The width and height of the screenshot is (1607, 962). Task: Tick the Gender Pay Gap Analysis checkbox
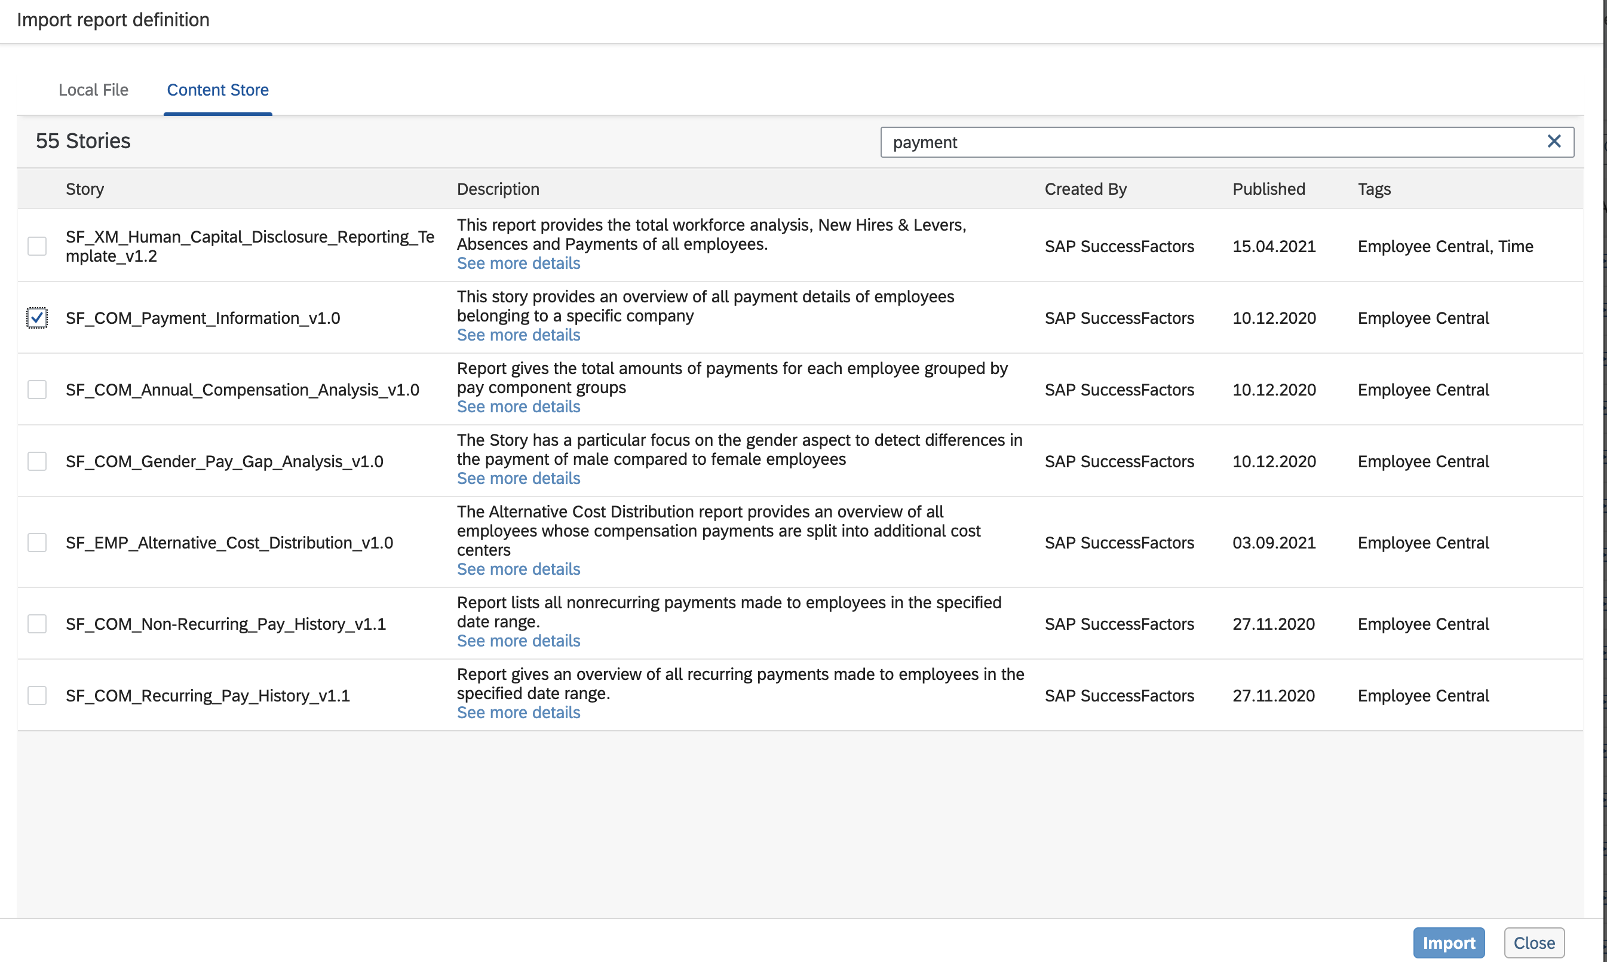click(x=37, y=461)
